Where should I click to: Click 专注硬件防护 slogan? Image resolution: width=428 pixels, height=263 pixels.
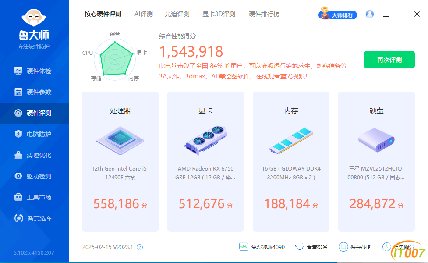(x=34, y=46)
